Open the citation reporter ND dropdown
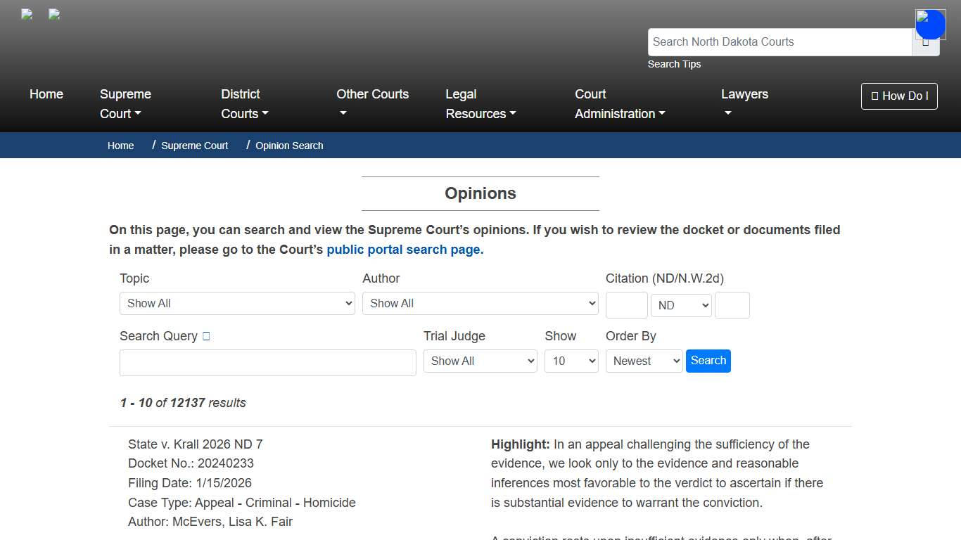 (681, 306)
